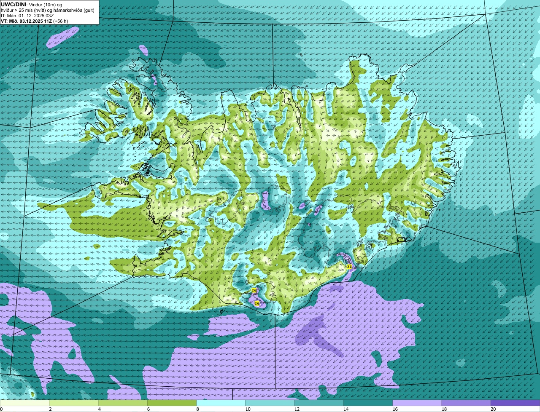Select the 2–4 m/s light green swatch
The width and height of the screenshot is (540, 412).
point(74,403)
